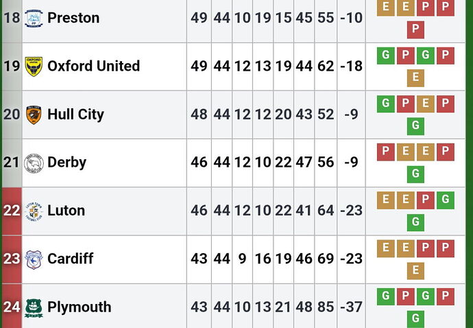Click Cardiff's 43 points value
473x328 pixels.
199,259
